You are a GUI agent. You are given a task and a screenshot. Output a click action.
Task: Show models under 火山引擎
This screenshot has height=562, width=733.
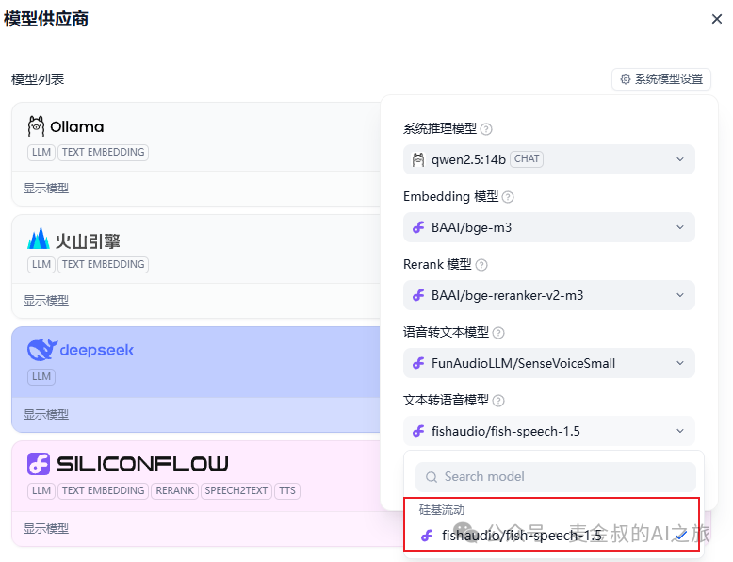click(x=46, y=301)
